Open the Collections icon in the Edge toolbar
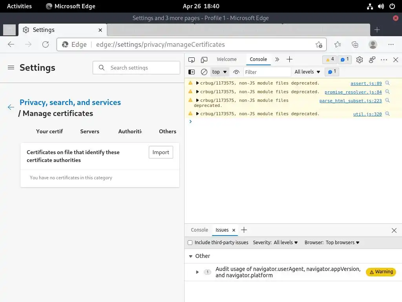 point(355,44)
